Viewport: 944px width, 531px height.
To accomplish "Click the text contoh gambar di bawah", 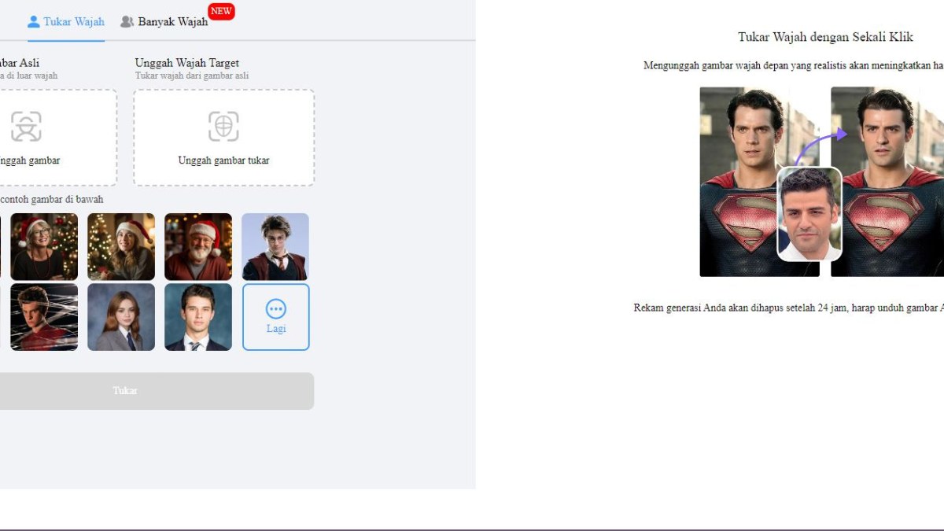I will pos(51,200).
